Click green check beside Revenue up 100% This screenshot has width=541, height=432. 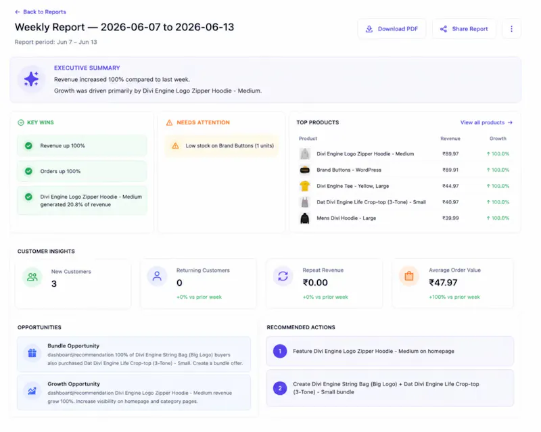[28, 145]
